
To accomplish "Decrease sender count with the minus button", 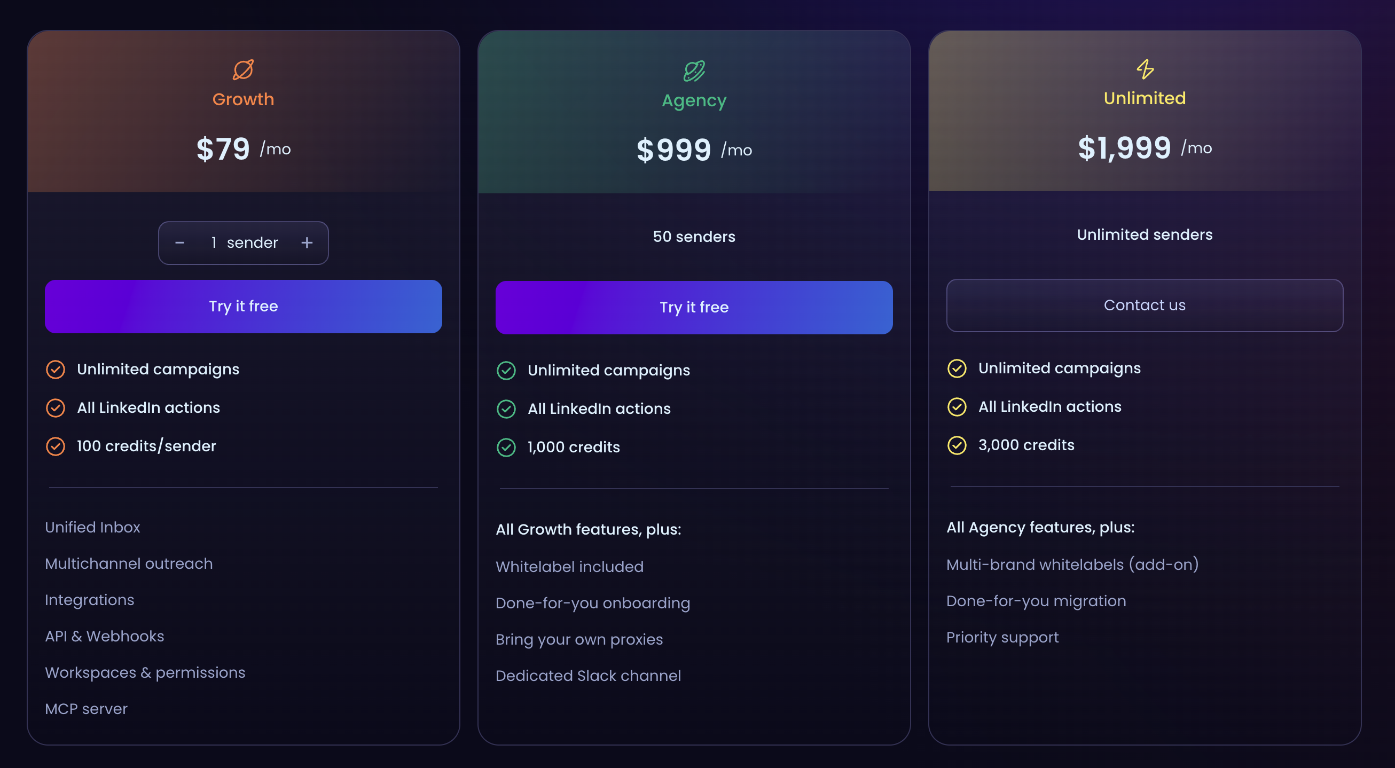I will (180, 242).
